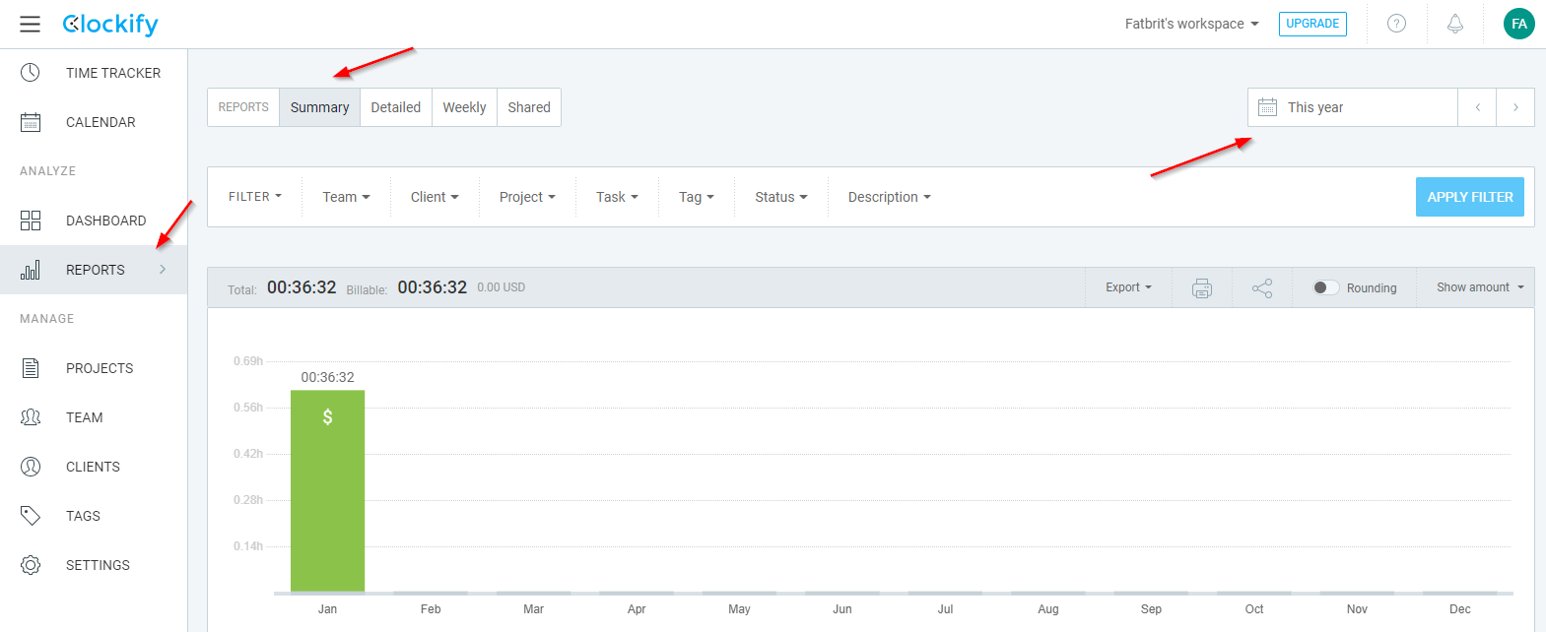Print the report with printer icon
The image size is (1546, 632).
click(x=1202, y=288)
